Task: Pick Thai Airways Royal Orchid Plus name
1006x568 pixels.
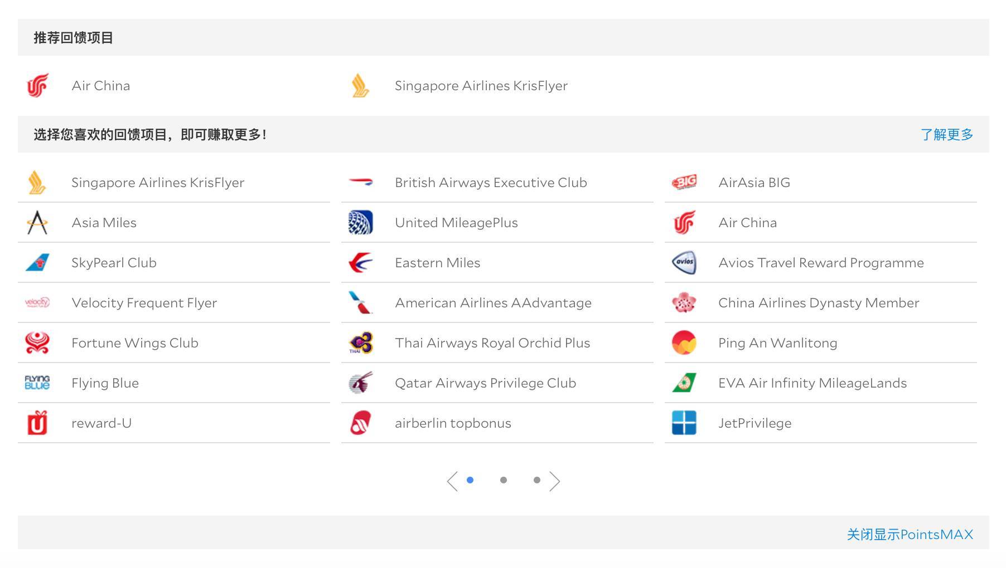Action: [x=492, y=343]
